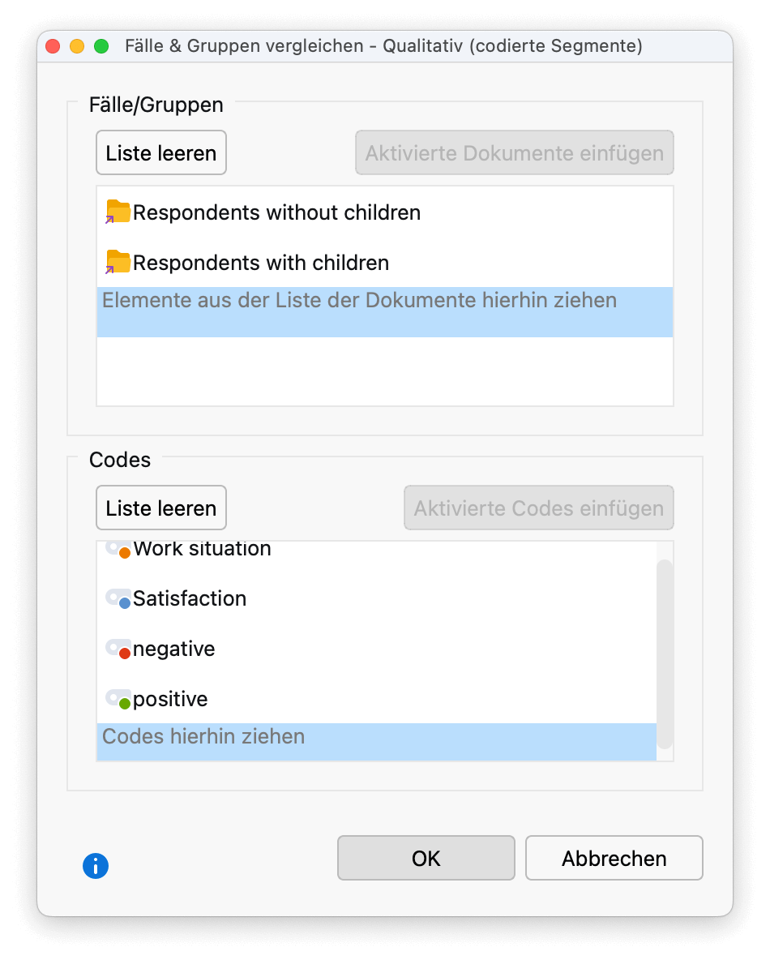Select the Respondents with children entry
Image resolution: width=770 pixels, height=960 pixels.
click(261, 264)
